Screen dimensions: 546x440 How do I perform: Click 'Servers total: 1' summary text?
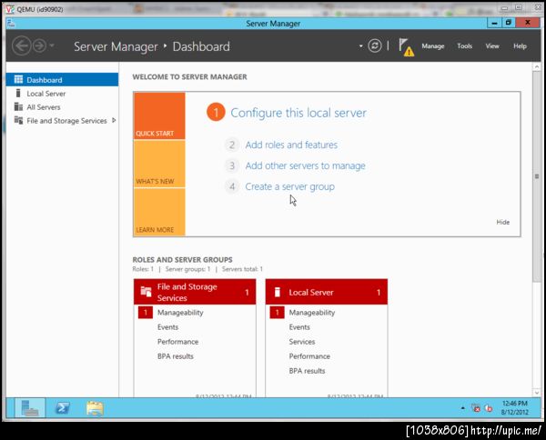[x=242, y=269]
